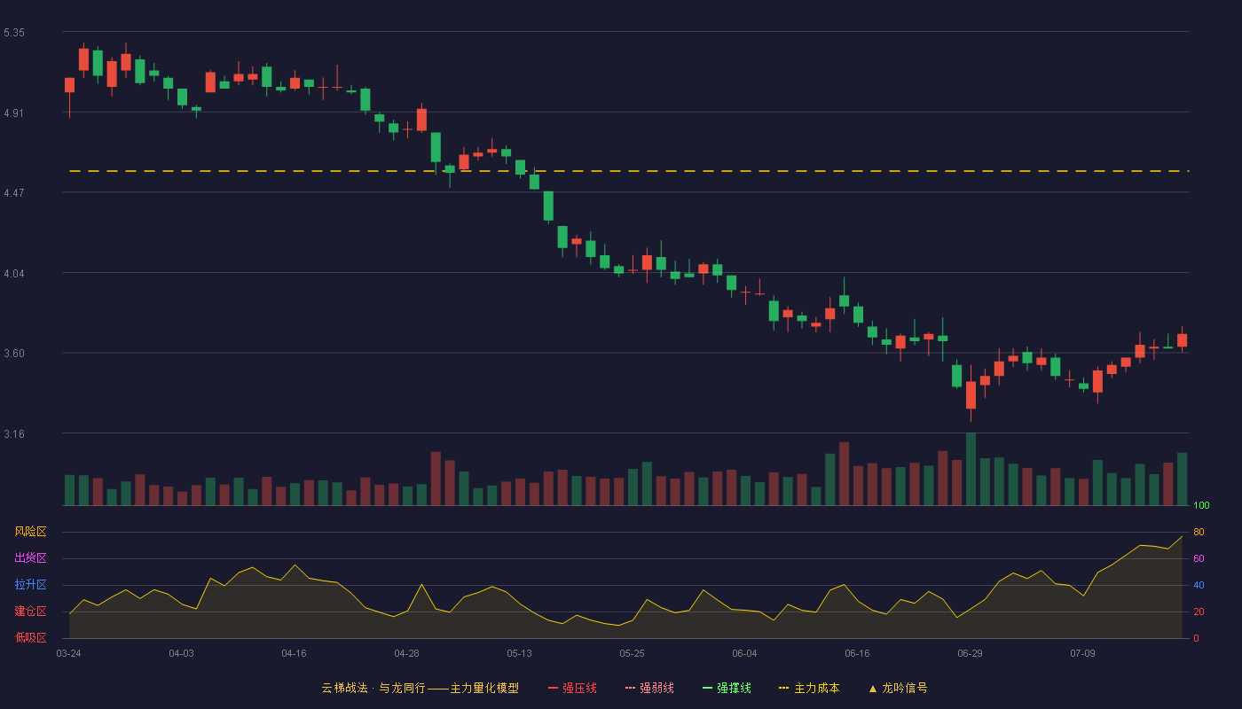Click the tallest volume bar near 06-29
Image resolution: width=1242 pixels, height=709 pixels.
971,469
